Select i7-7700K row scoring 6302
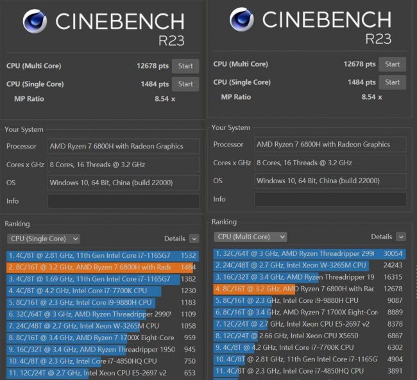Viewport: 417px width, 380px height. coord(309,347)
